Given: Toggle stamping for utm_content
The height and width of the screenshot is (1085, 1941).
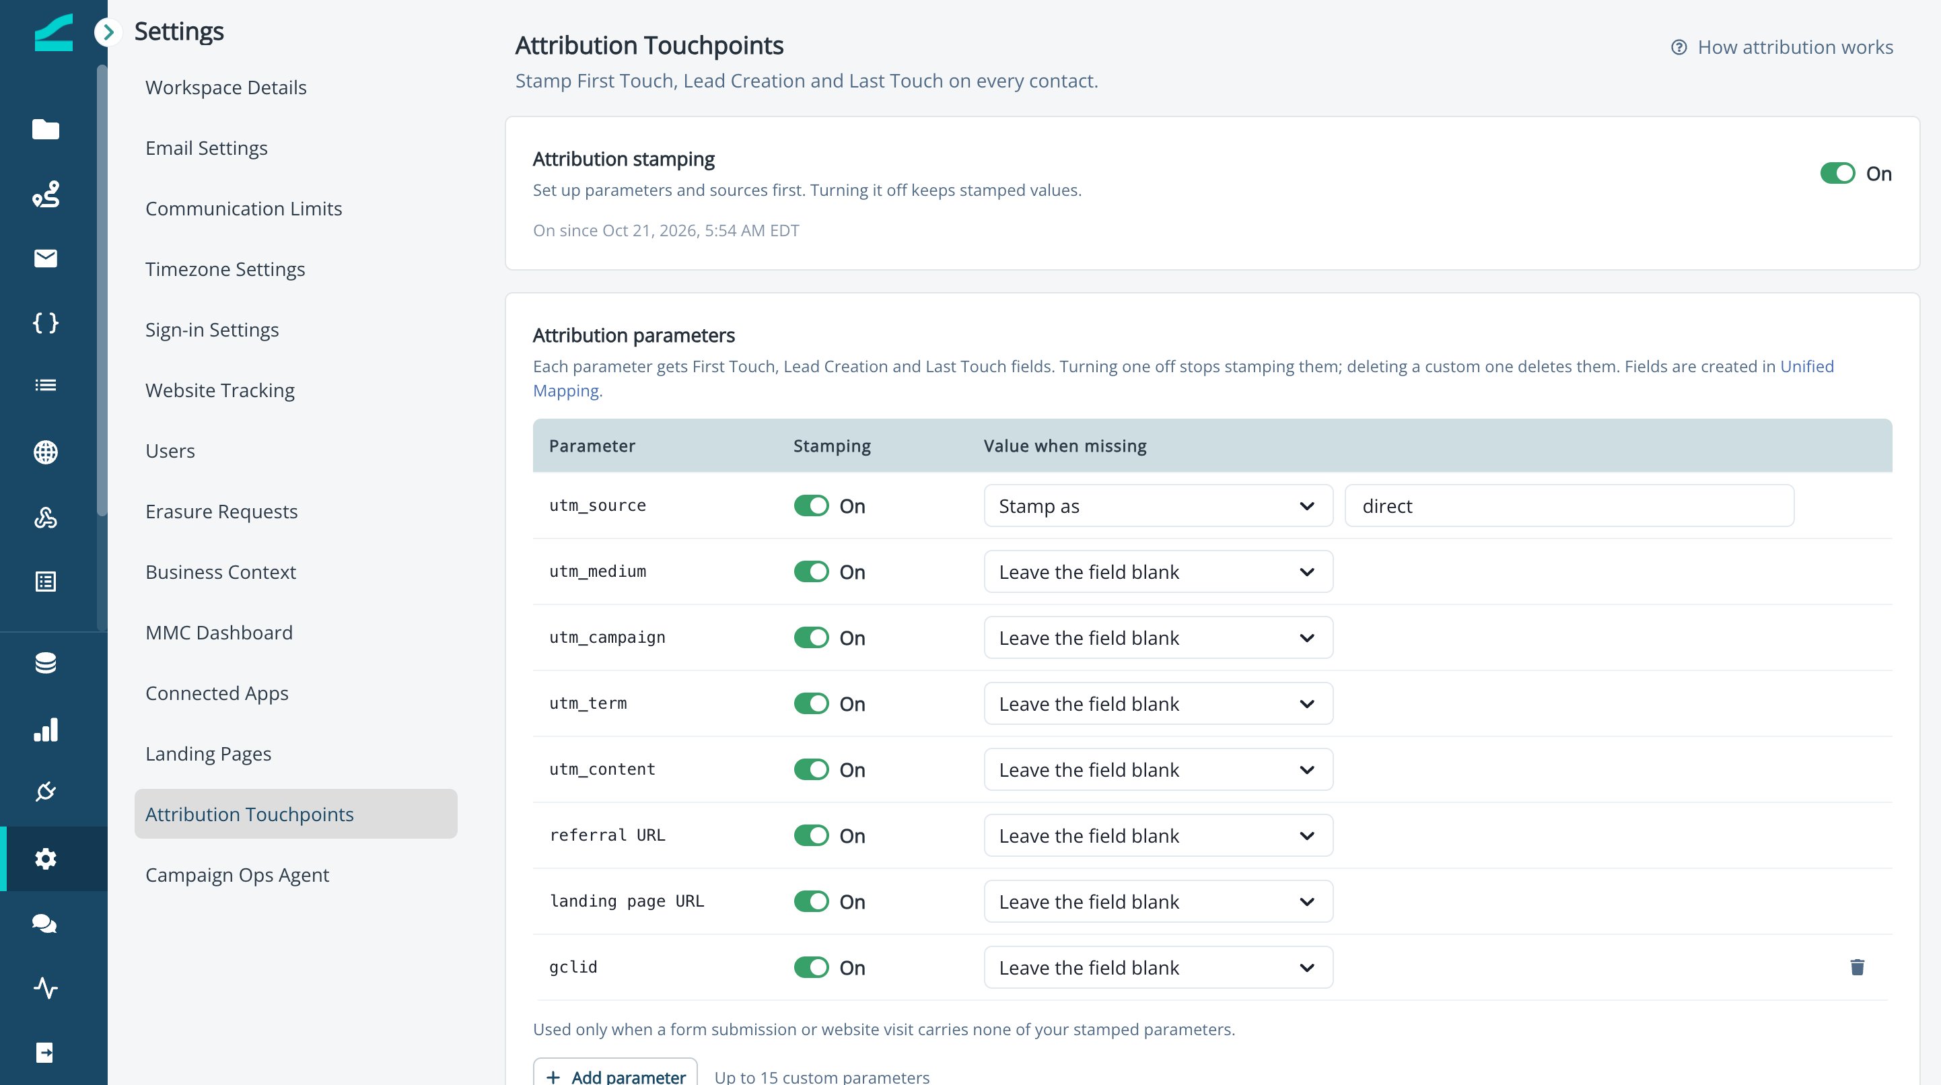Looking at the screenshot, I should (812, 769).
